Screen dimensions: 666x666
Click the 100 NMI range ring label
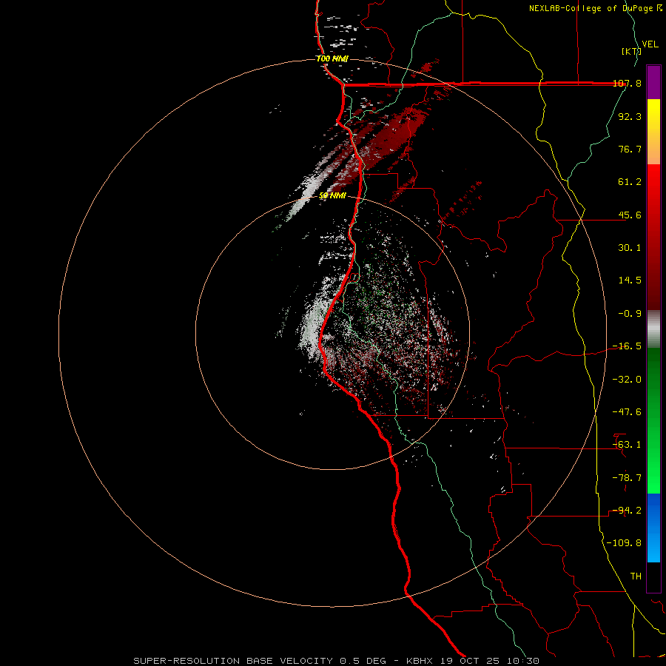pyautogui.click(x=332, y=58)
